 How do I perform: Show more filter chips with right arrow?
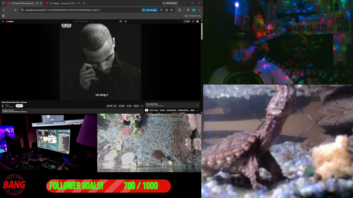[197, 110]
